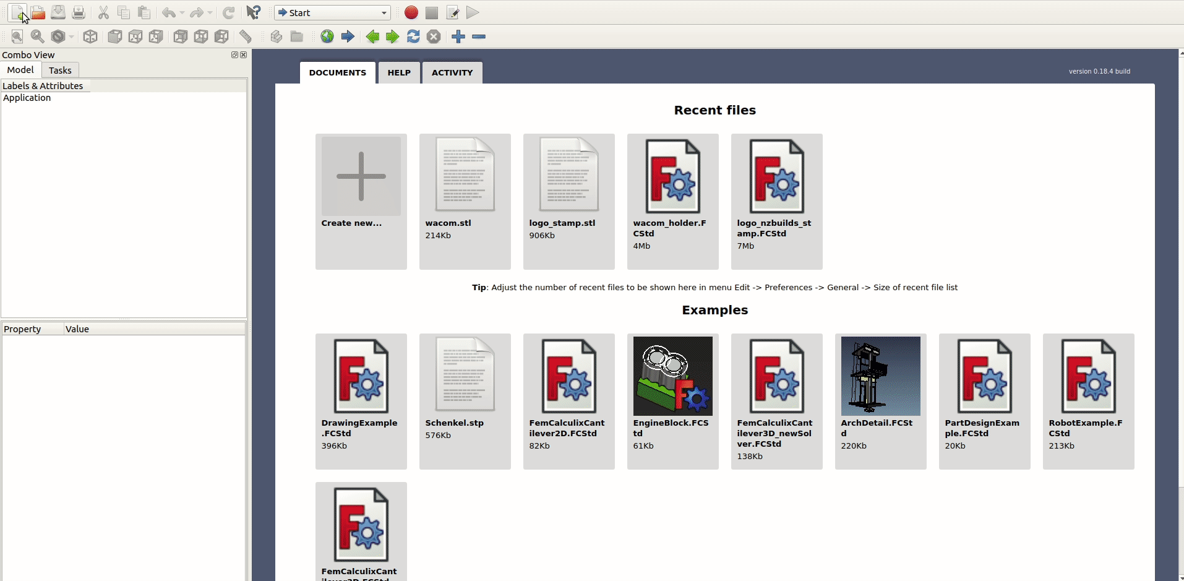Copy the selection
This screenshot has height=581, width=1184.
tap(124, 12)
